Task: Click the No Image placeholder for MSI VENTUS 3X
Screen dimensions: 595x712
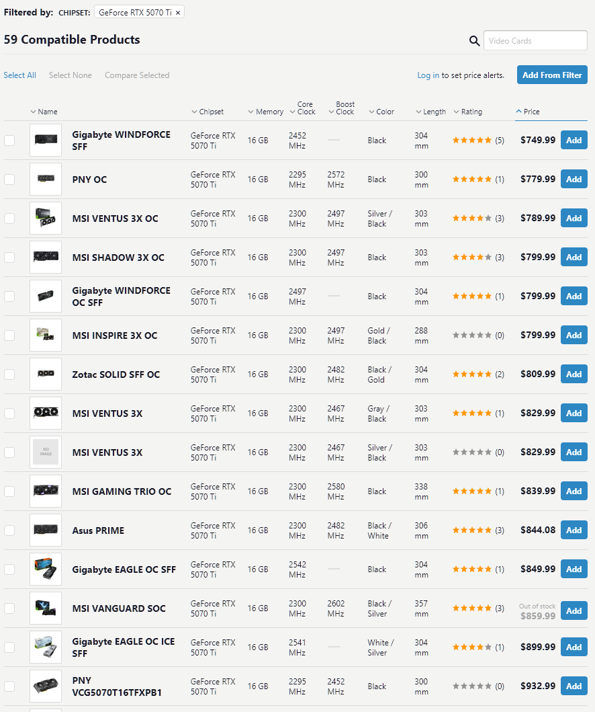Action: pos(46,452)
